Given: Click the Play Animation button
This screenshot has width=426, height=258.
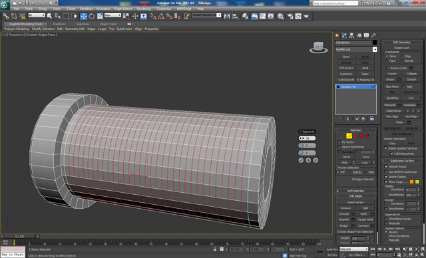Looking at the screenshot, I should click(x=385, y=249).
